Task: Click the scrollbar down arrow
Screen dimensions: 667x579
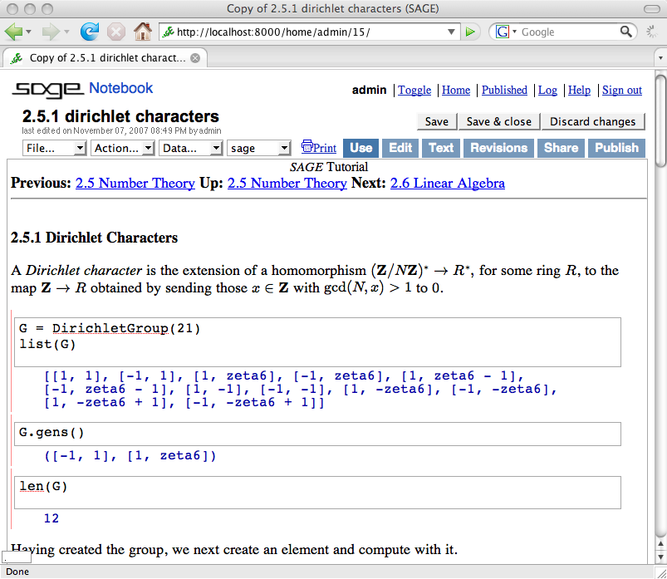Action: [660, 557]
